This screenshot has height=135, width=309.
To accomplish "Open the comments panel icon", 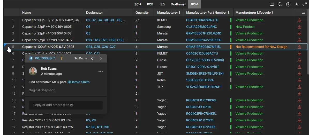I will pos(272,4).
